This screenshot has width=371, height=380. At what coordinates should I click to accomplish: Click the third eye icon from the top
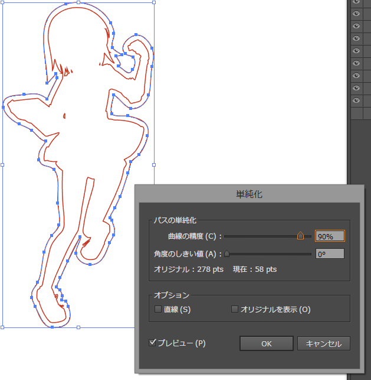pyautogui.click(x=356, y=26)
